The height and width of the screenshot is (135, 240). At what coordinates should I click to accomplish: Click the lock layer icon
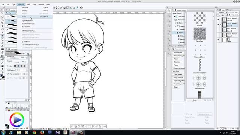tap(227, 15)
